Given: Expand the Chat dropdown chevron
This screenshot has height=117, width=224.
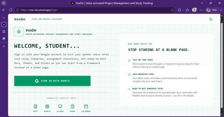Looking at the screenshot, I should click(221, 10).
